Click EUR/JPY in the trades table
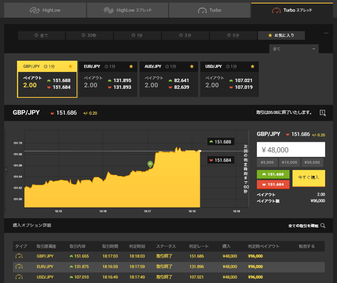Screen dimensions: 337x283 [45, 267]
